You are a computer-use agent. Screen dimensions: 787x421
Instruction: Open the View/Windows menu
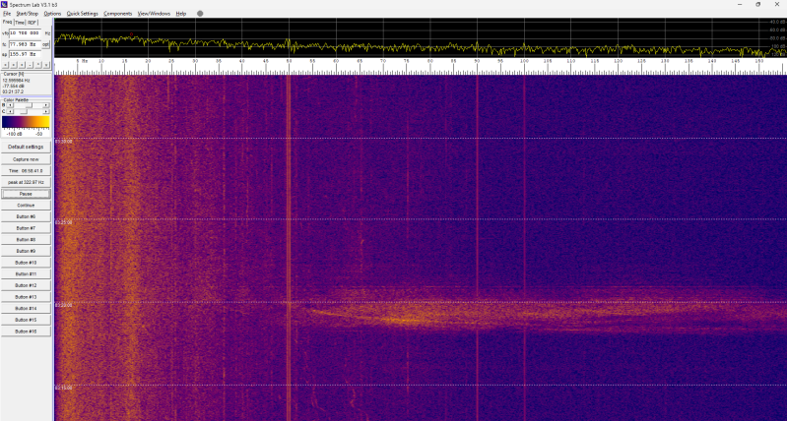point(154,14)
